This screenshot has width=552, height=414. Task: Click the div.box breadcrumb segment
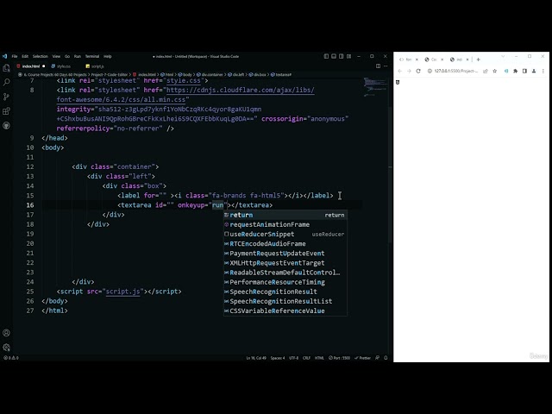(258, 75)
